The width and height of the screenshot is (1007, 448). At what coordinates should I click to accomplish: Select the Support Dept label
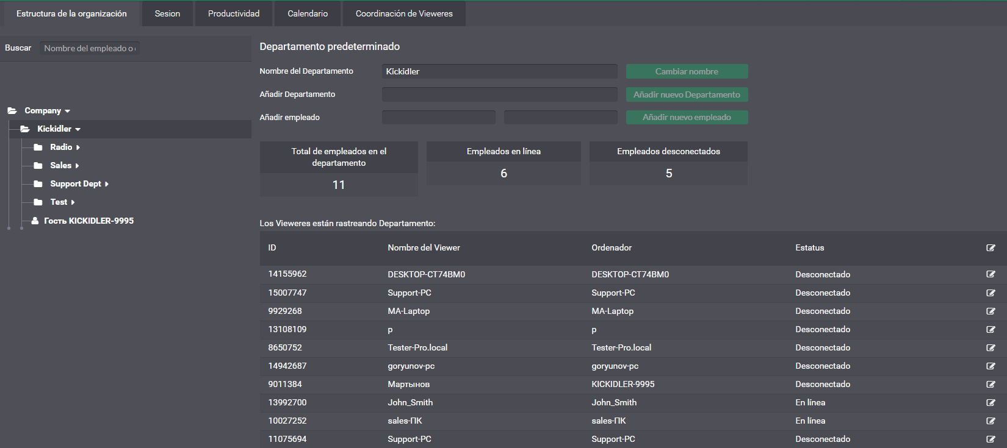[76, 183]
